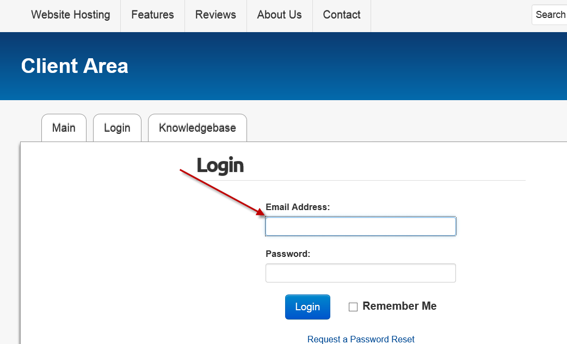Select About Us in top navigation

(x=279, y=15)
